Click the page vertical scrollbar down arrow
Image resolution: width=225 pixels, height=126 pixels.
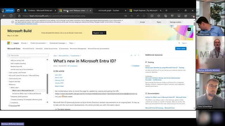click(x=194, y=108)
